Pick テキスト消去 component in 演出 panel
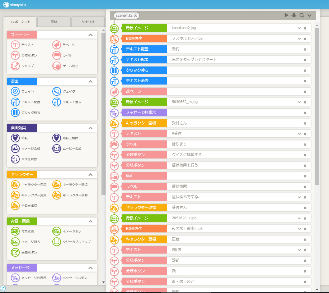This screenshot has height=293, width=329. pyautogui.click(x=56, y=102)
